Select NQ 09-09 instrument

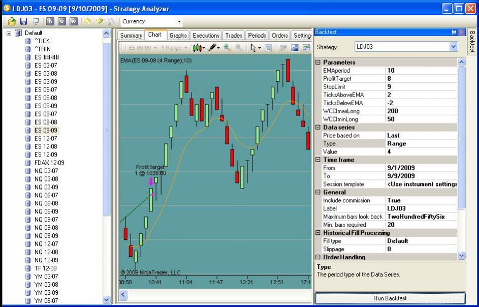(46, 236)
